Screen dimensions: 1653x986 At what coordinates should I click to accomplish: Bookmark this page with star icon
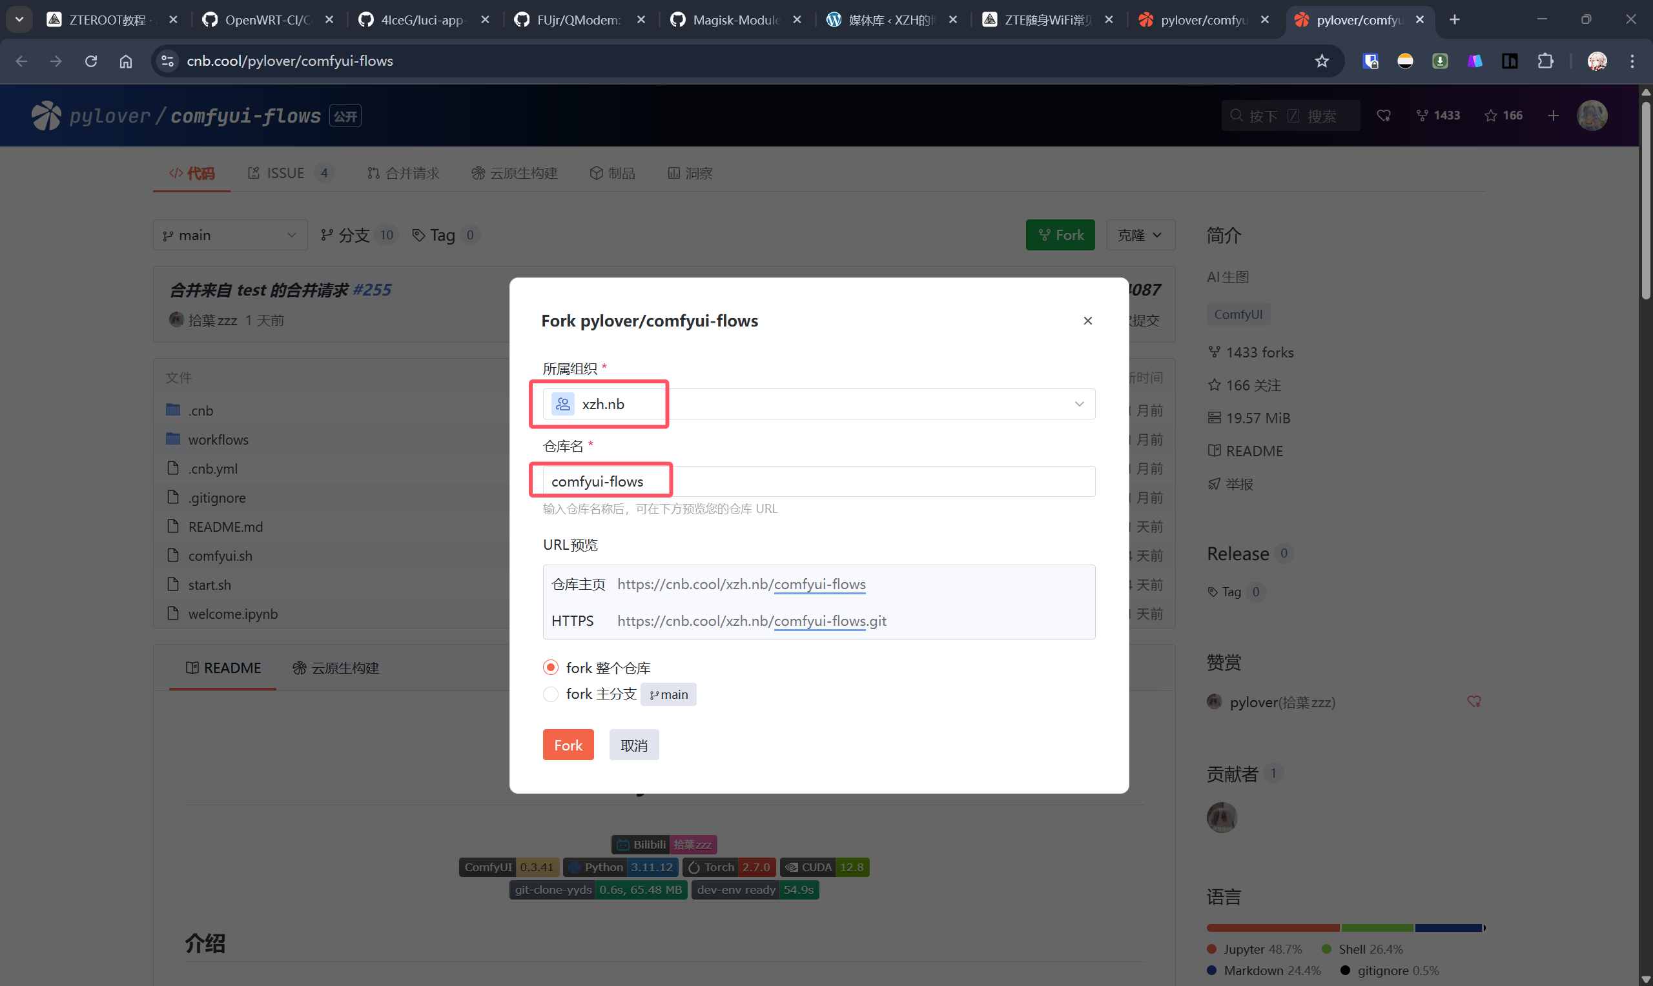tap(1321, 61)
